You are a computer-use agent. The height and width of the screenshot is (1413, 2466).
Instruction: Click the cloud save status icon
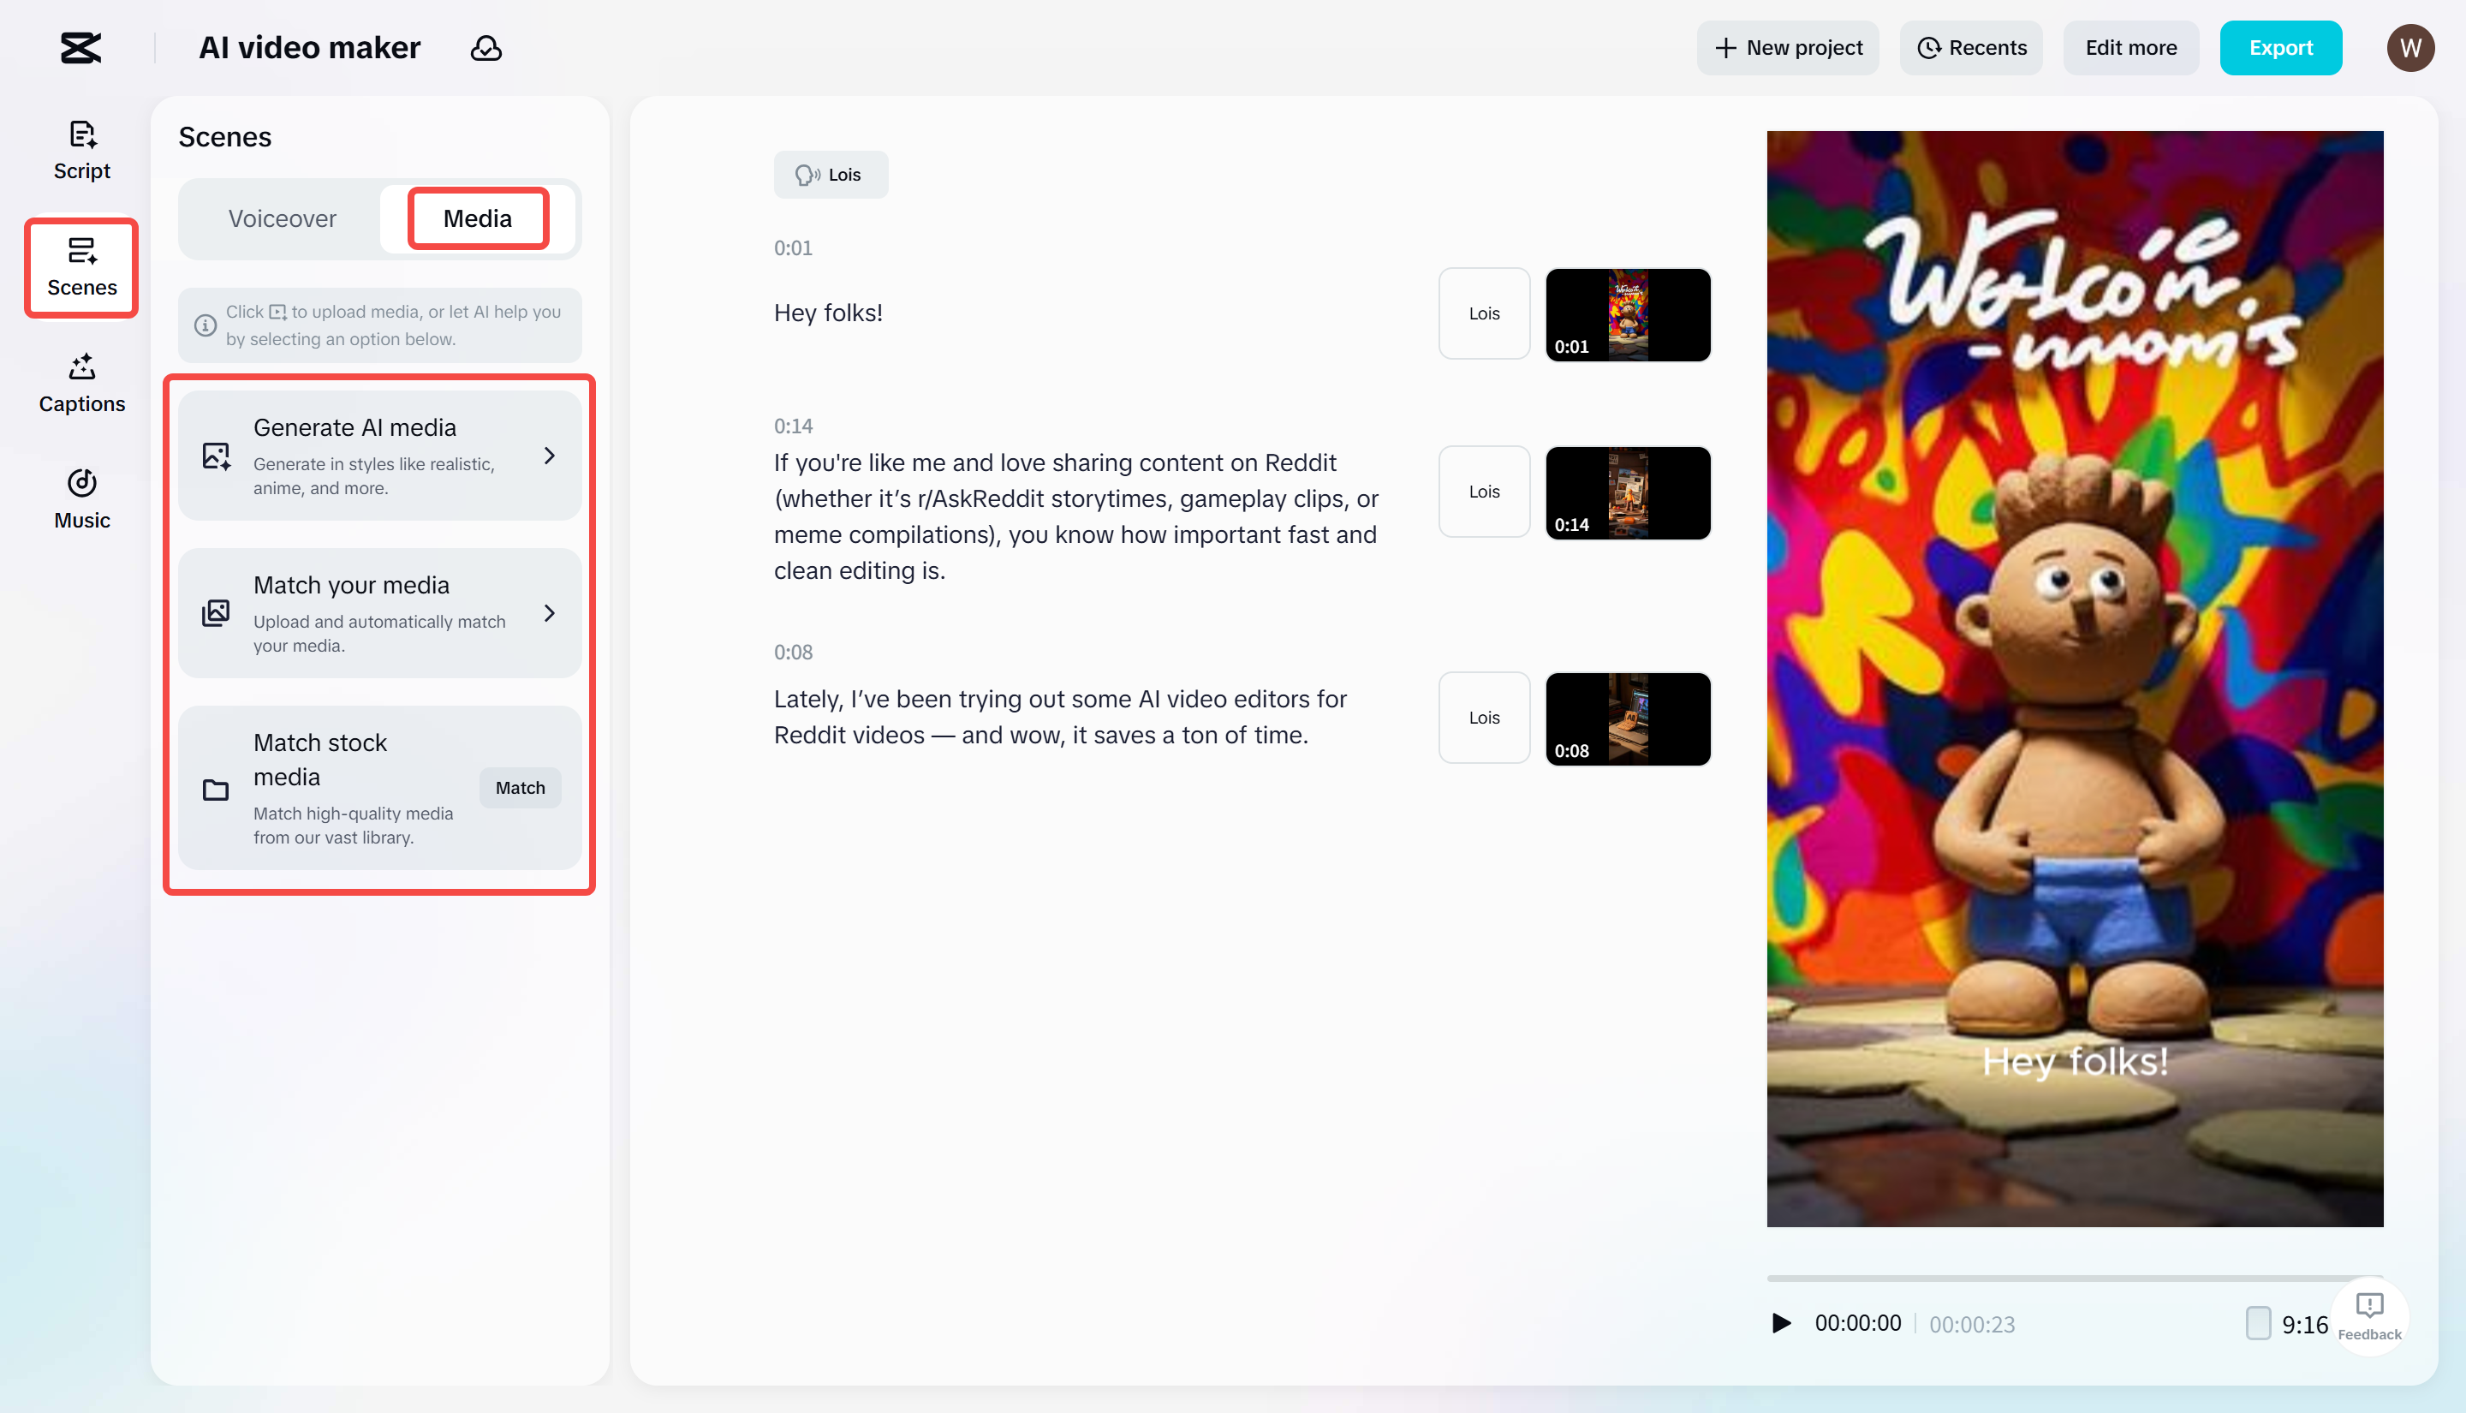pyautogui.click(x=486, y=48)
